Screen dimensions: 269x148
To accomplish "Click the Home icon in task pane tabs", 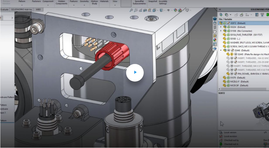I will click(x=215, y=23).
